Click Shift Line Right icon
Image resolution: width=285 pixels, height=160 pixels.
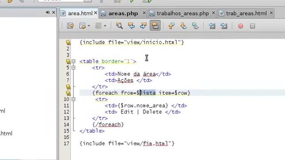[224, 26]
